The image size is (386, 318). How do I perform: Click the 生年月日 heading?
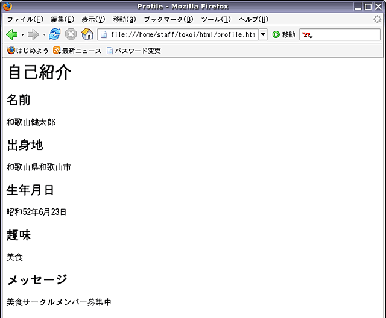point(30,190)
